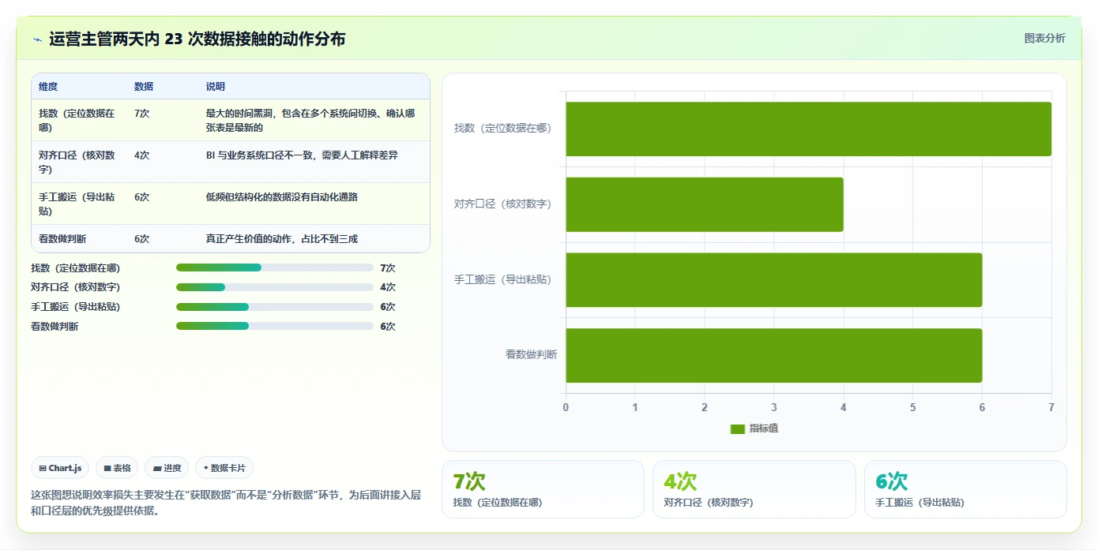Open the 4次 对齐口径 data card
Image resolution: width=1098 pixels, height=550 pixels.
point(754,489)
